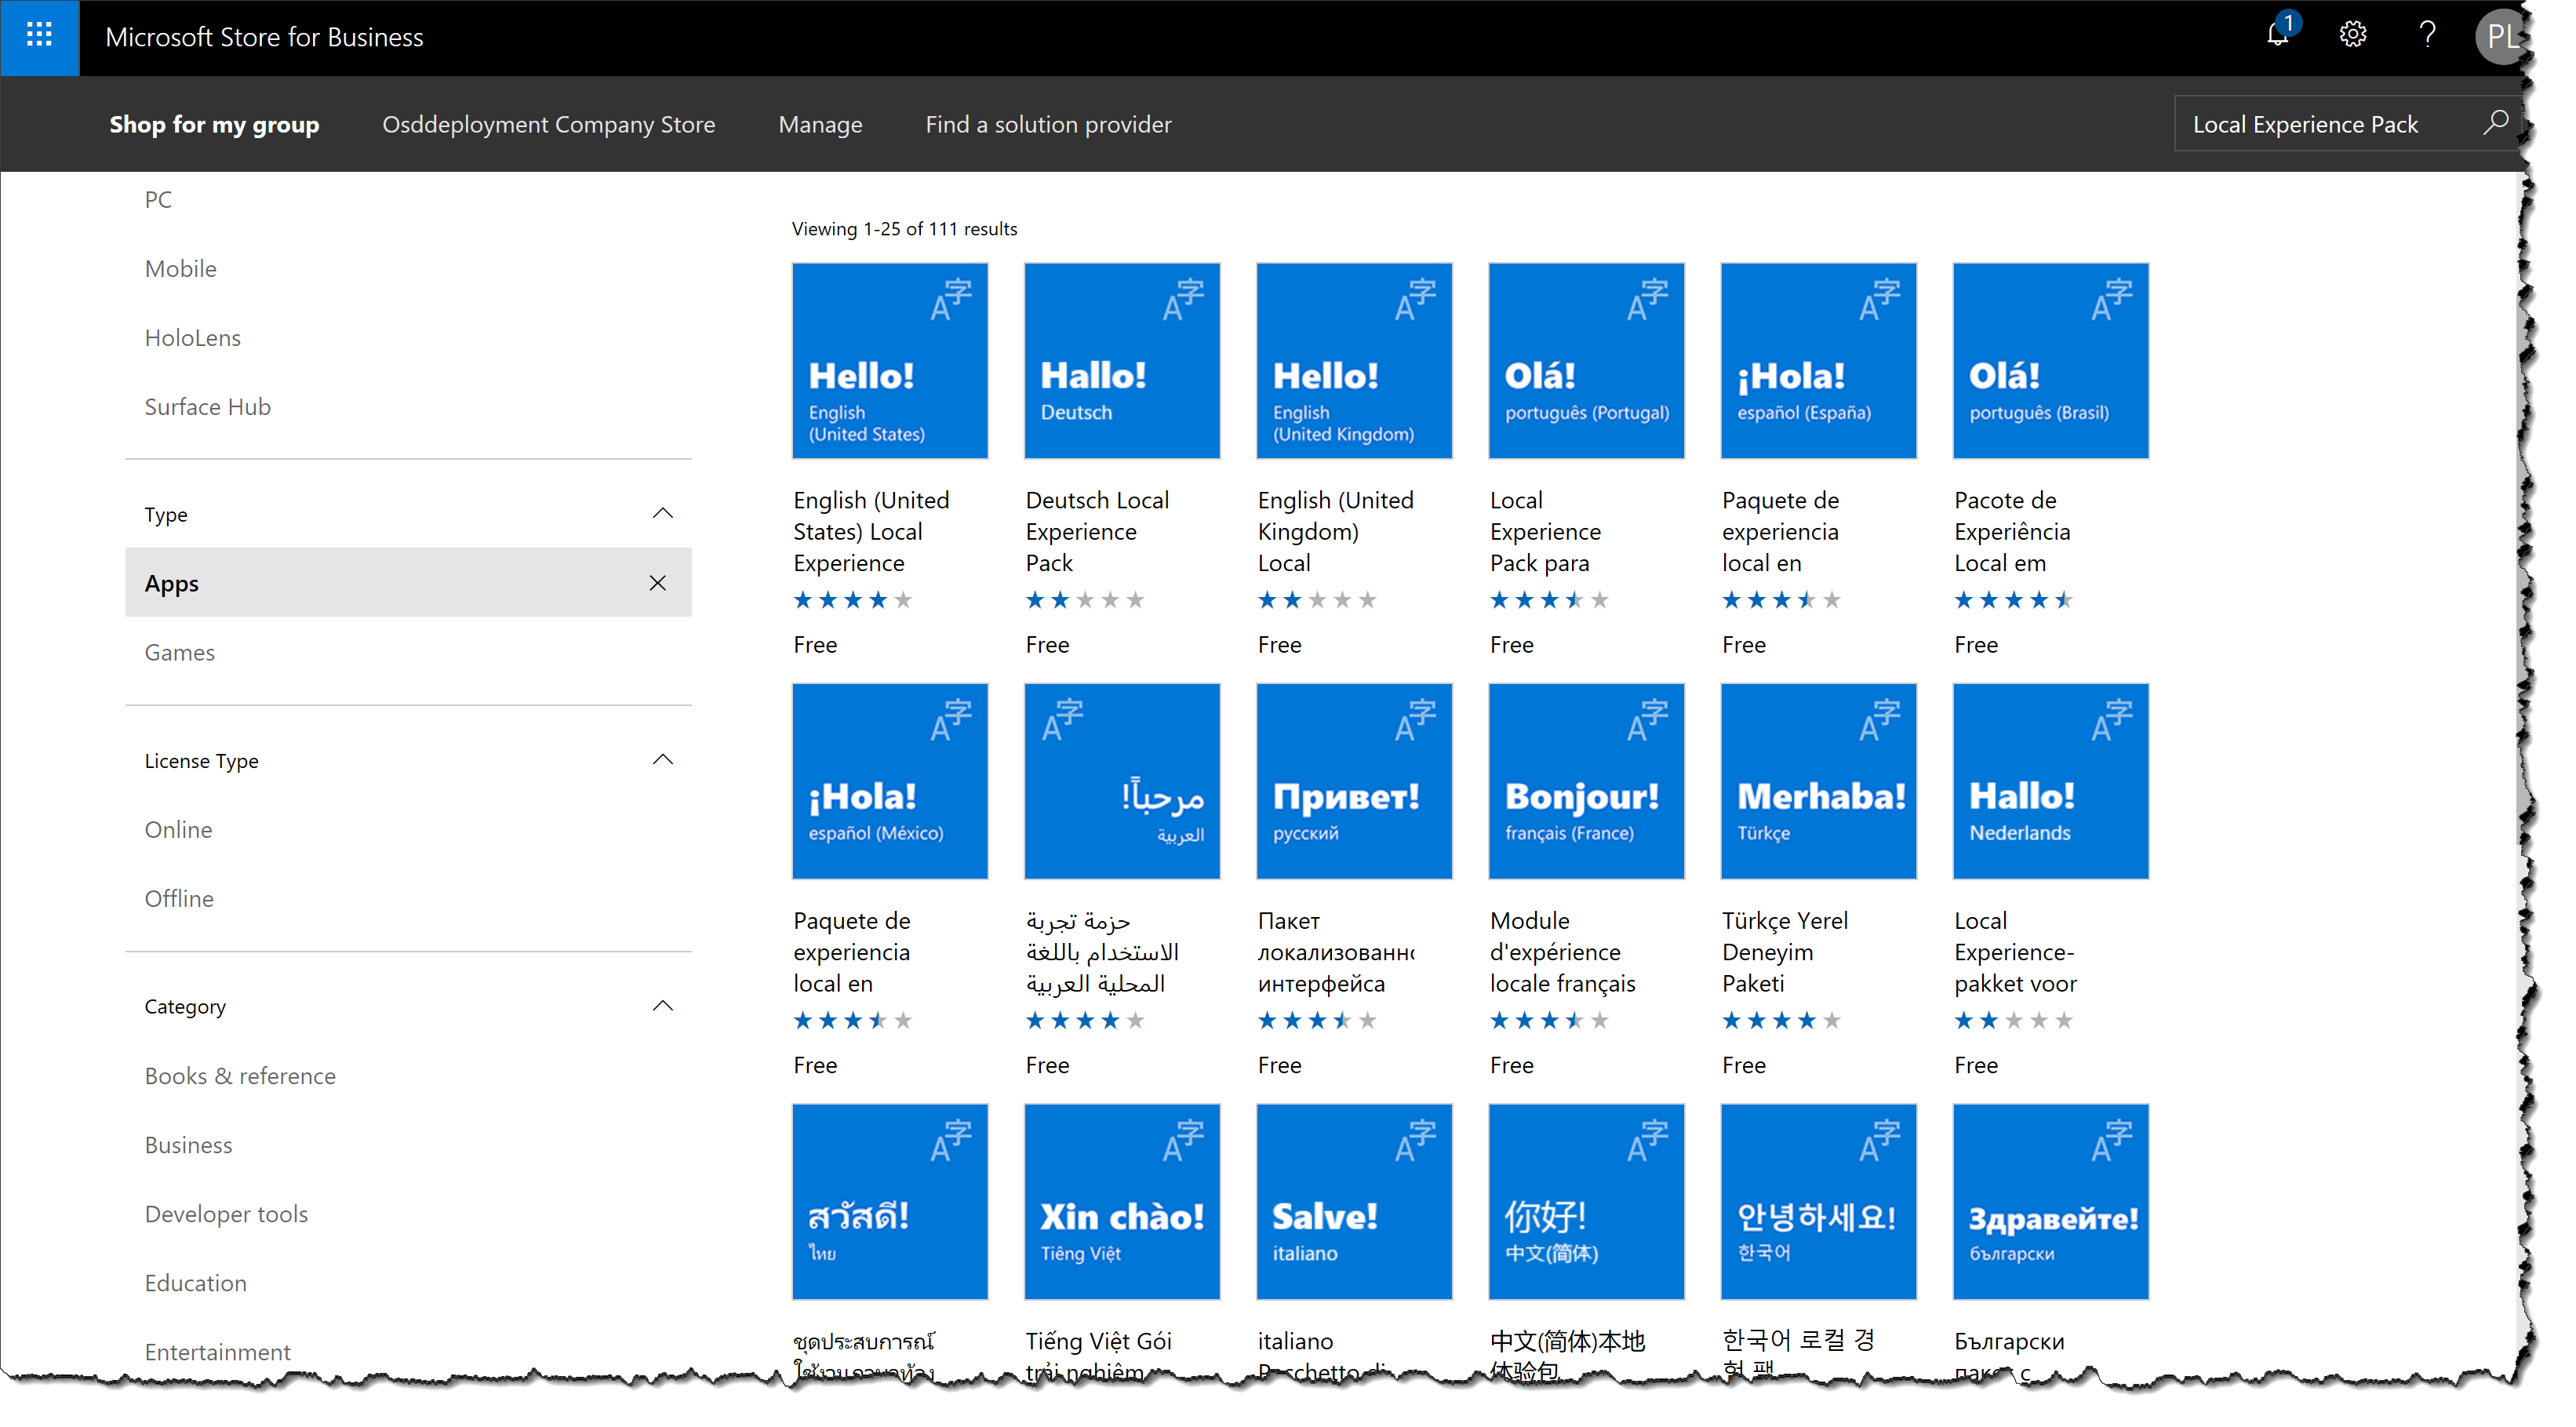The height and width of the screenshot is (1427, 2576).
Task: Switch filter from Apps to Games
Action: pos(179,652)
